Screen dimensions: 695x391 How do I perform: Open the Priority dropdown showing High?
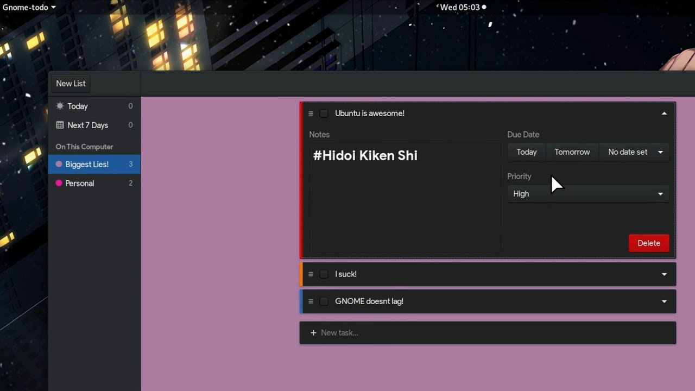588,194
